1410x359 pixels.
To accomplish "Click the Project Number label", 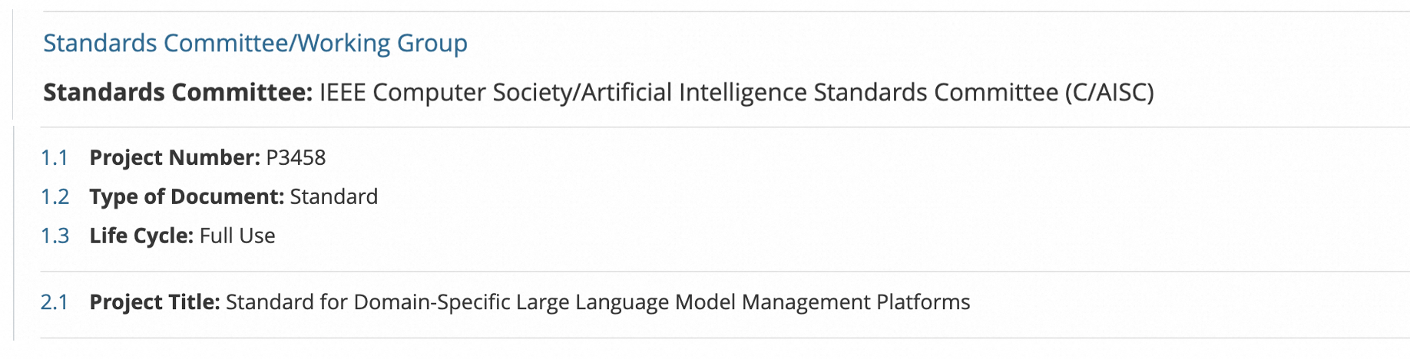I will point(175,157).
